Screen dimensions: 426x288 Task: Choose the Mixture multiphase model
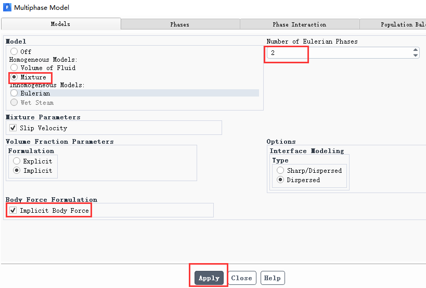pyautogui.click(x=14, y=77)
